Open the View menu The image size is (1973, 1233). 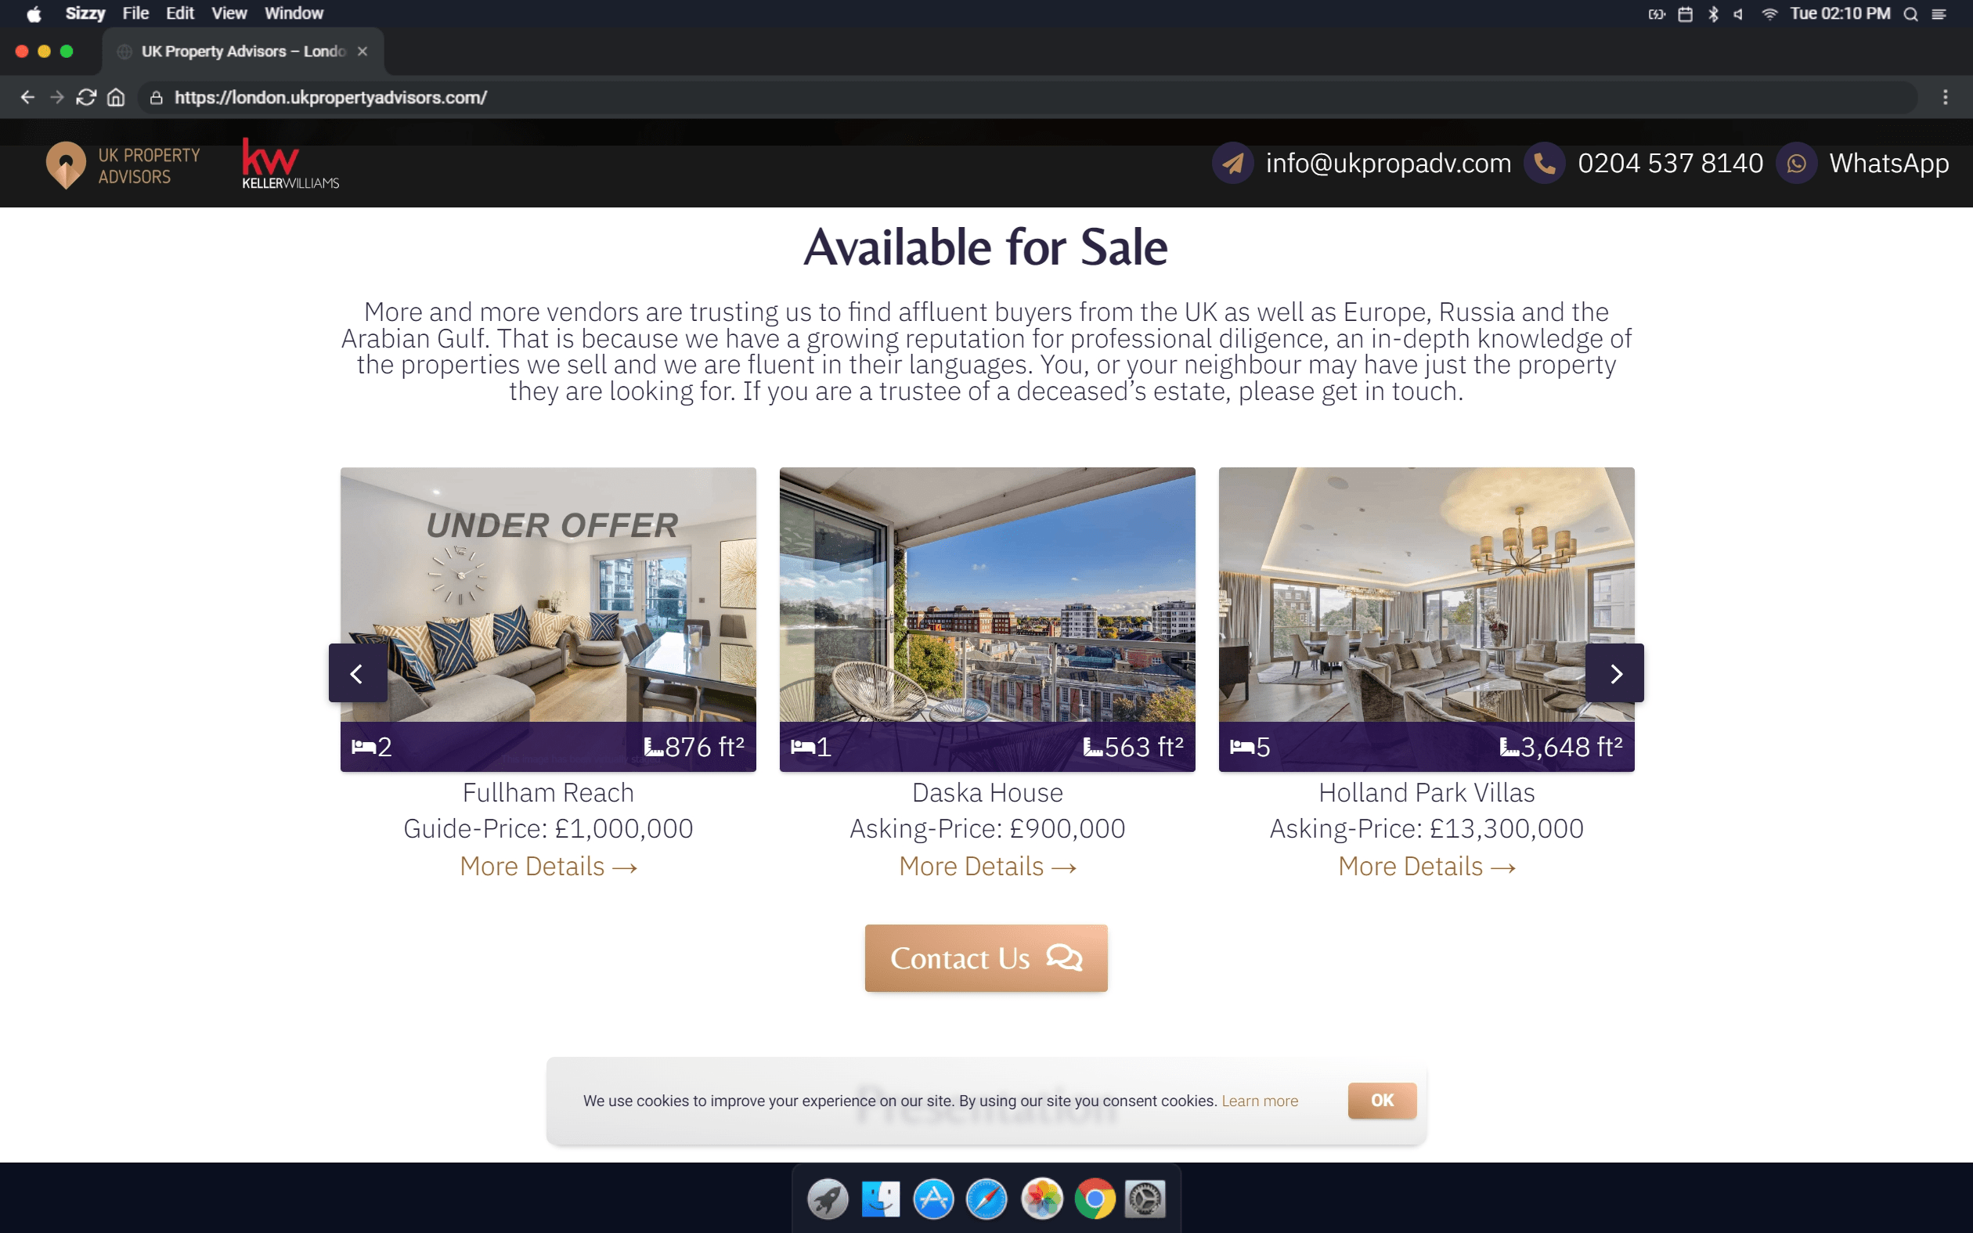[x=229, y=13]
